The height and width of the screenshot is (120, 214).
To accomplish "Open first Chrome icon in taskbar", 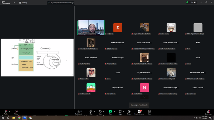I will click(19, 118).
